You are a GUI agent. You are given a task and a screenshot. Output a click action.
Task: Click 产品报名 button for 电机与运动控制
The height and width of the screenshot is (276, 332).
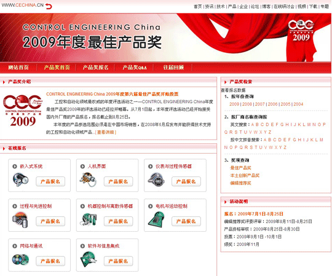pos(186,221)
